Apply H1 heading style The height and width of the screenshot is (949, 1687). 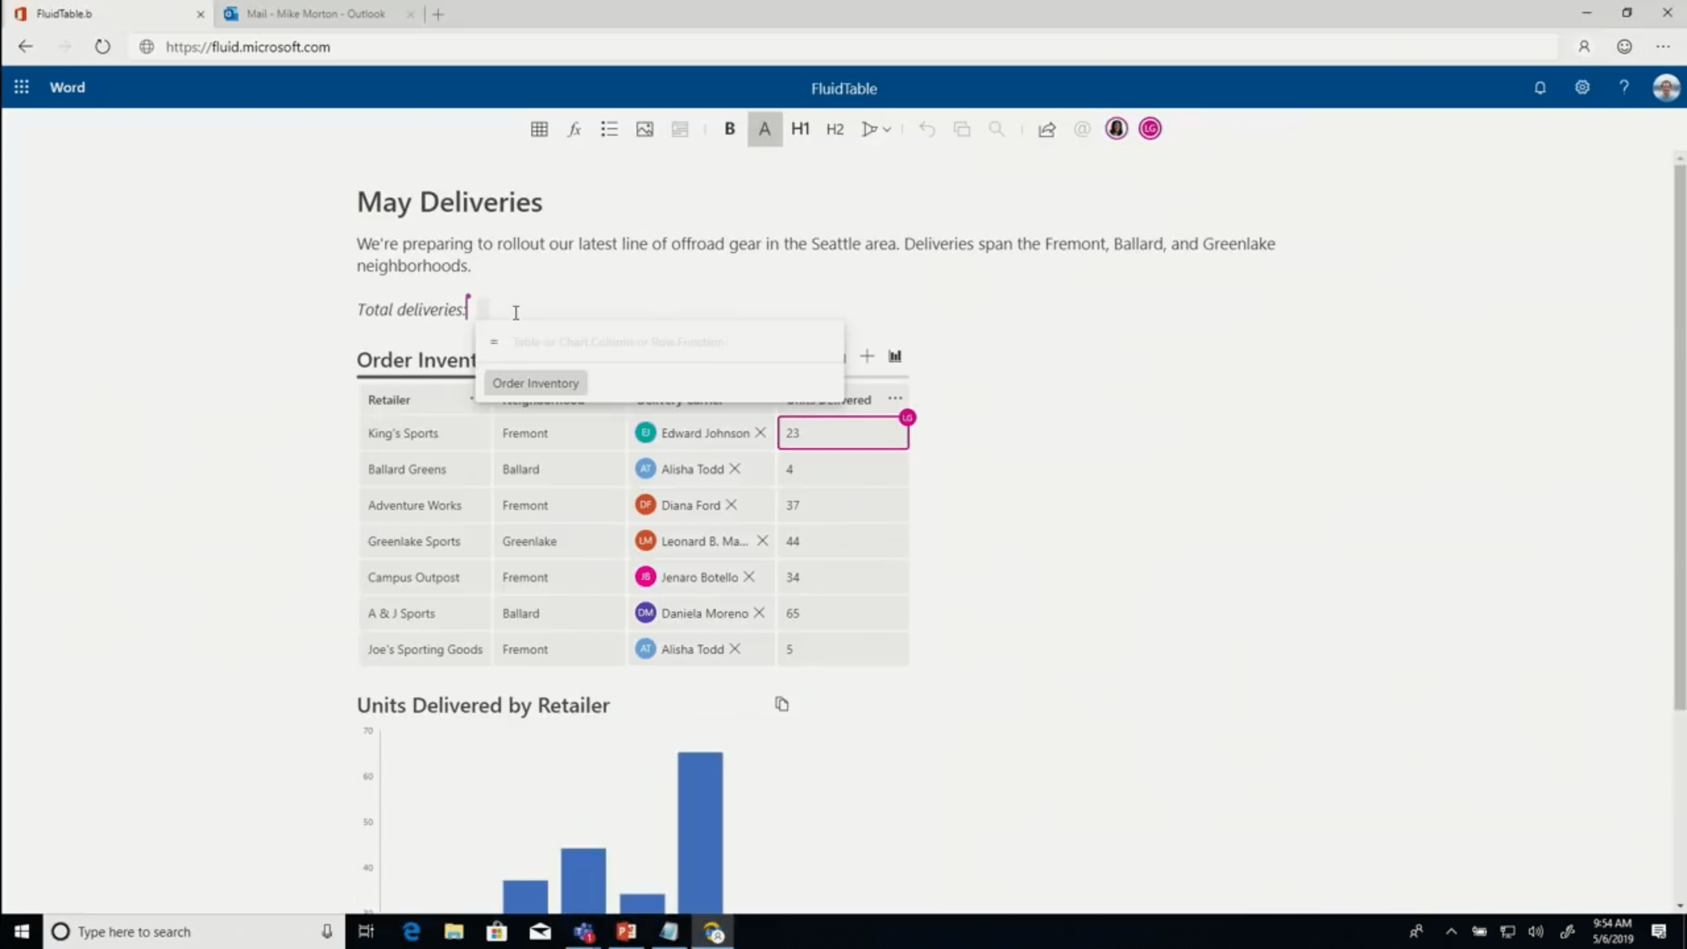point(800,129)
